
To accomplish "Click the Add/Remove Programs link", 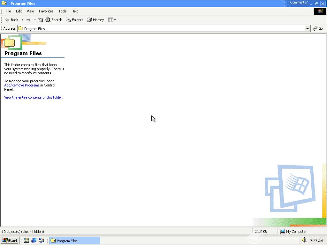I will pos(22,85).
